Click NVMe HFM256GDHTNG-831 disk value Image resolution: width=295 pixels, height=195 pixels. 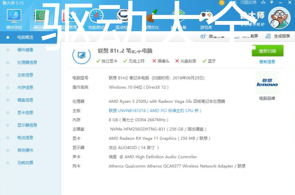pyautogui.click(x=158, y=129)
